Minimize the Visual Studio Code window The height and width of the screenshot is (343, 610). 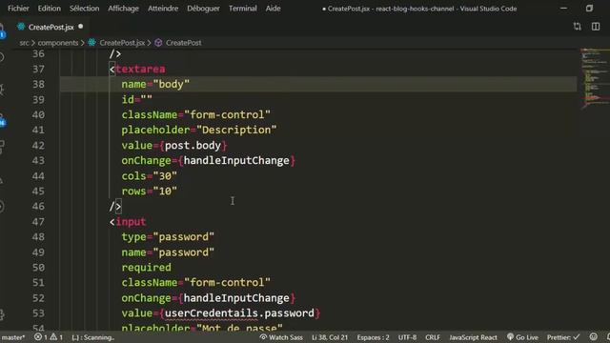563,9
